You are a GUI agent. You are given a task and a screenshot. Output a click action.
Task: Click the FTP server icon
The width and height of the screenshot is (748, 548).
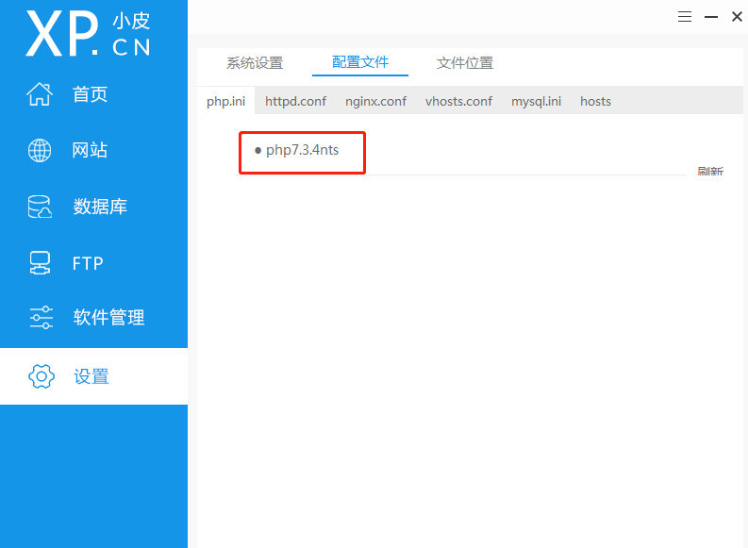(x=40, y=263)
